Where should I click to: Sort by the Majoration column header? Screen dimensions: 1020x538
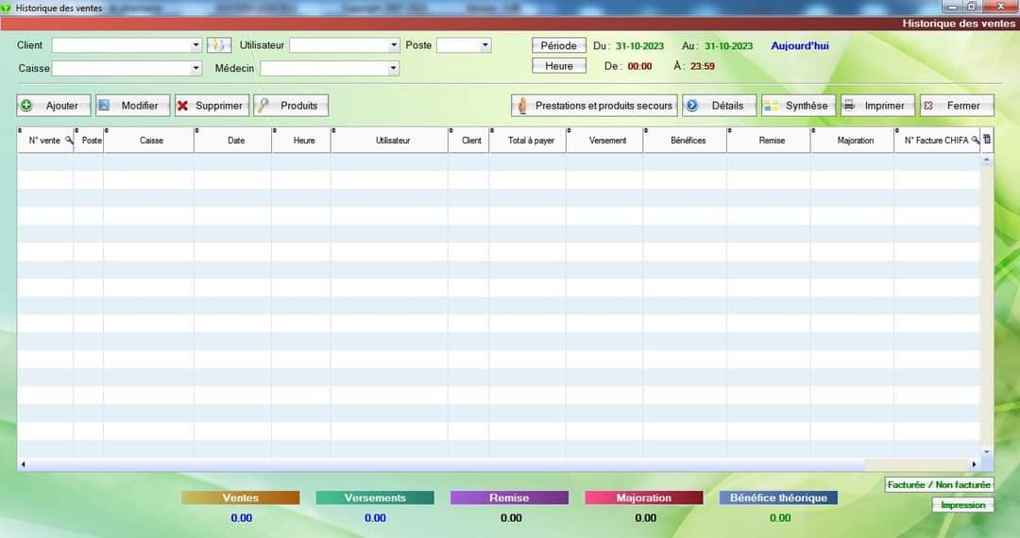(853, 140)
